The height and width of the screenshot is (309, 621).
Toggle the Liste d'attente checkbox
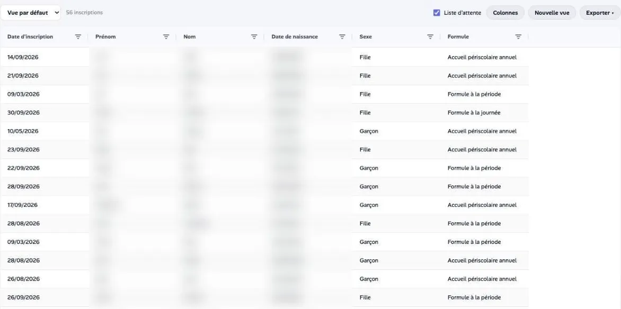(x=437, y=13)
